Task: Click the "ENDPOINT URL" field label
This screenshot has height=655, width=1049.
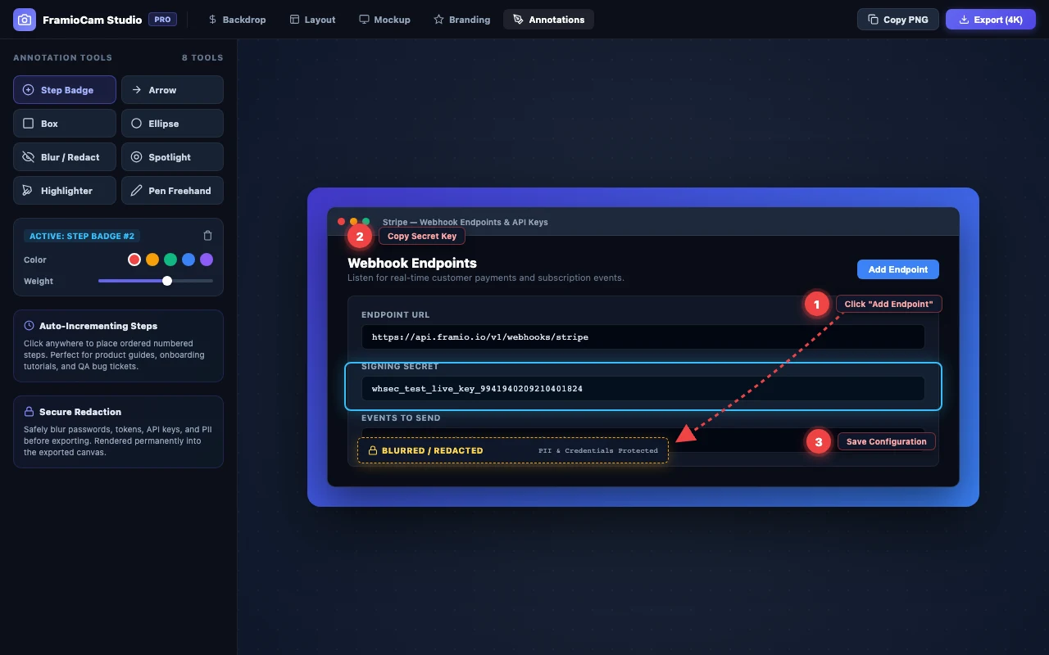Action: (396, 314)
